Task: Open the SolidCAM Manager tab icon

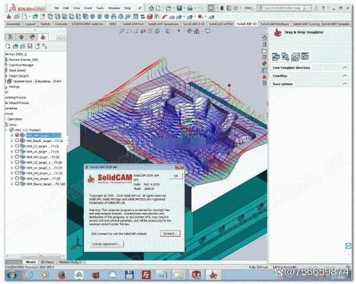Action: coord(43,37)
